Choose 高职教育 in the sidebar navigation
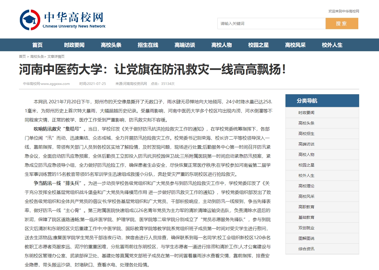This screenshot has width=379, height=270. click(306, 207)
